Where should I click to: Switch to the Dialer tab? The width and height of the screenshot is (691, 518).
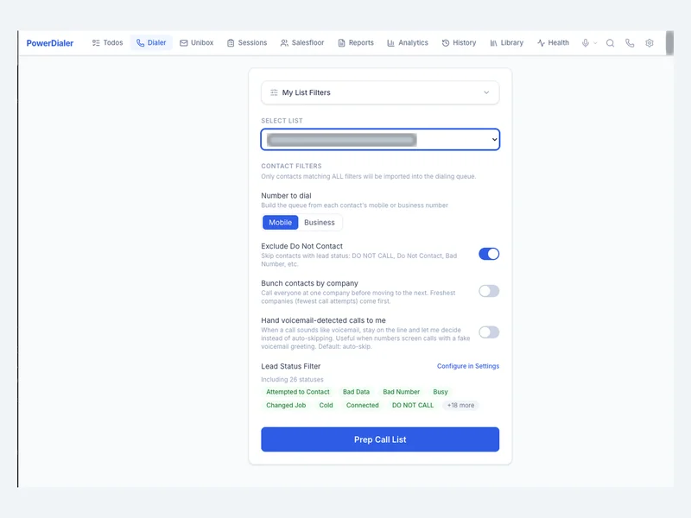pos(151,42)
